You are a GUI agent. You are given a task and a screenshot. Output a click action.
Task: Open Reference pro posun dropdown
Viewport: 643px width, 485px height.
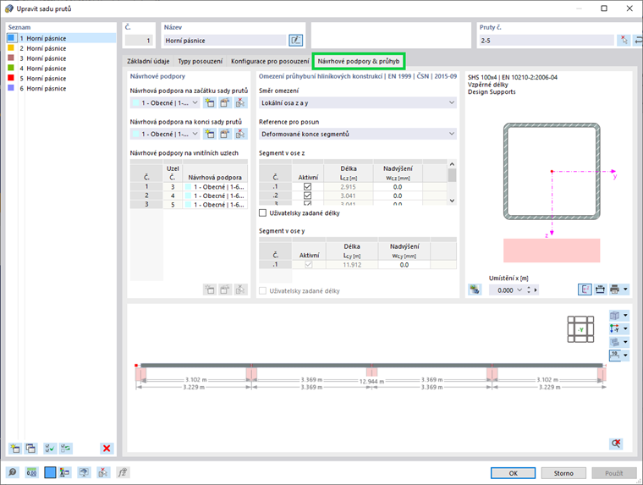pyautogui.click(x=358, y=134)
